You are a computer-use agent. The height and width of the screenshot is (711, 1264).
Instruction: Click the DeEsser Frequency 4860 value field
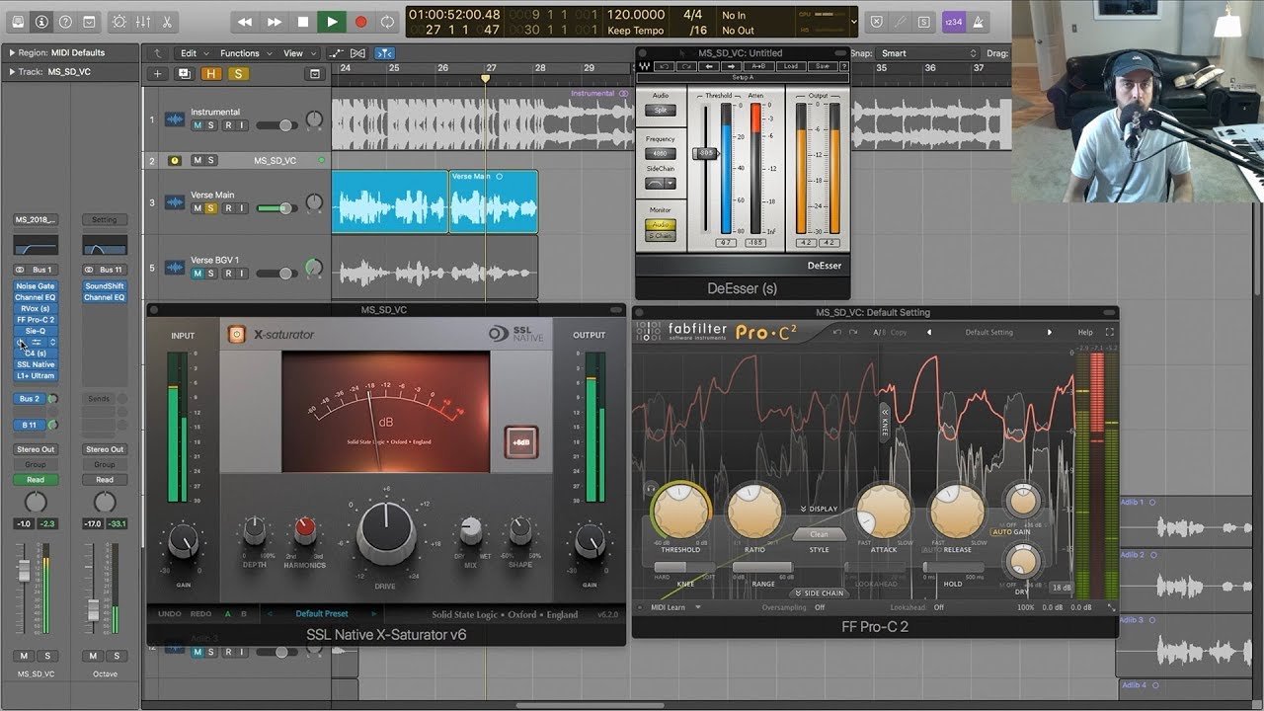(660, 153)
